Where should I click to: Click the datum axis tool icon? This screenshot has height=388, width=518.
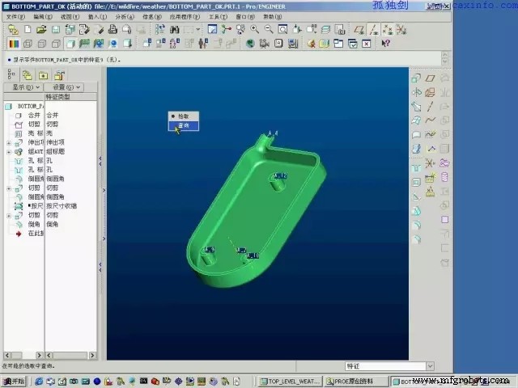tap(430, 106)
